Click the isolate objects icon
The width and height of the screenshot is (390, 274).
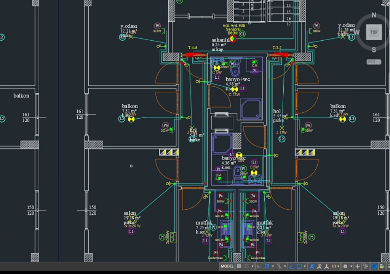[366, 266]
